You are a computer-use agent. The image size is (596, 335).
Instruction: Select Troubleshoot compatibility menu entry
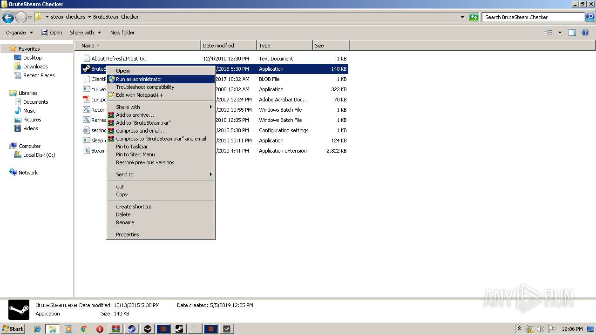click(161, 87)
